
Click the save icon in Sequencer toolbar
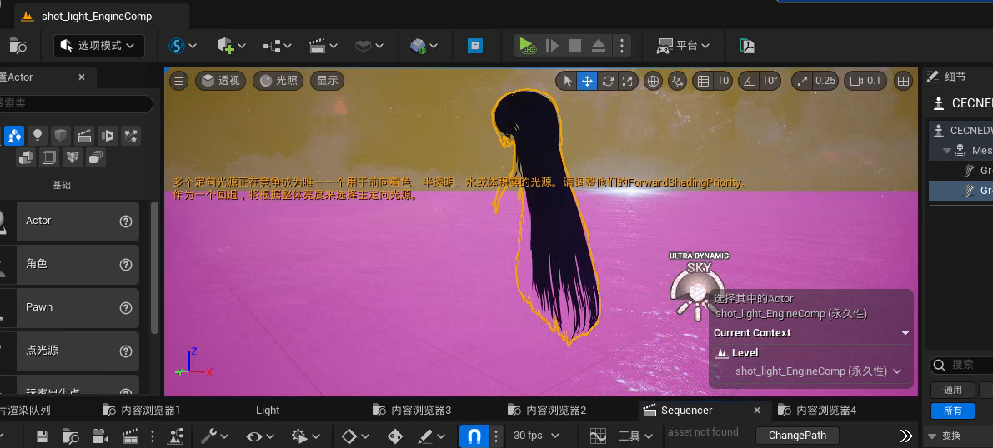(x=43, y=436)
